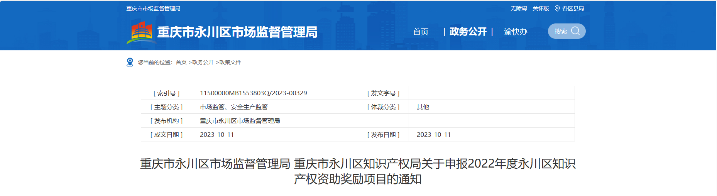Open 渝快办 in the main navigation
Viewport: 717px width, 196px height.
coord(515,32)
